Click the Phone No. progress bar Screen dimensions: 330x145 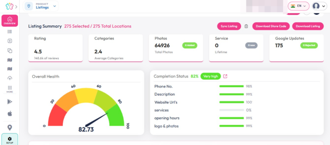click(x=231, y=86)
